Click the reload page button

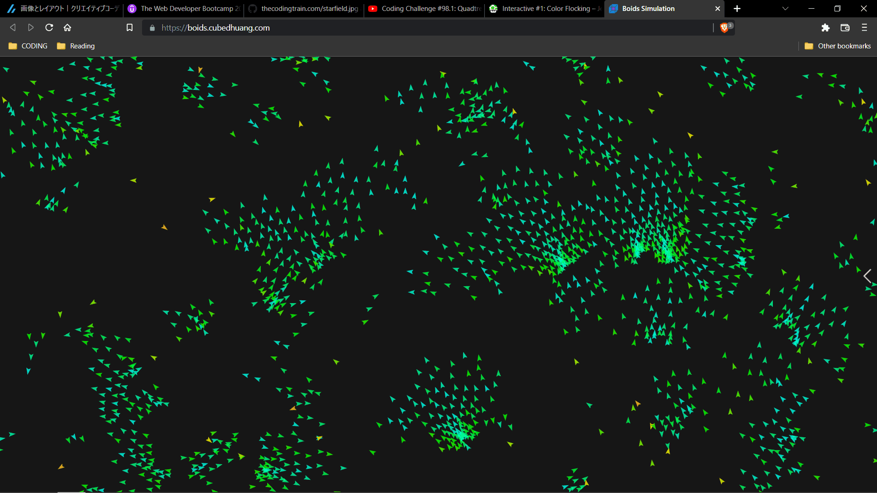49,27
